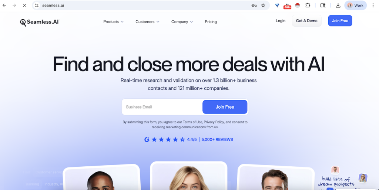Stop loading with the X icon
The image size is (379, 190).
(24, 5)
